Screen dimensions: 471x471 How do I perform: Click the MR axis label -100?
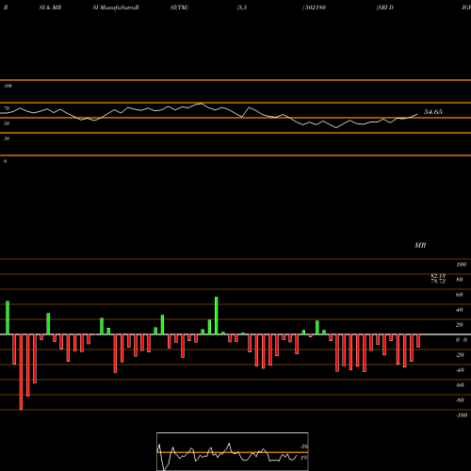pyautogui.click(x=462, y=415)
